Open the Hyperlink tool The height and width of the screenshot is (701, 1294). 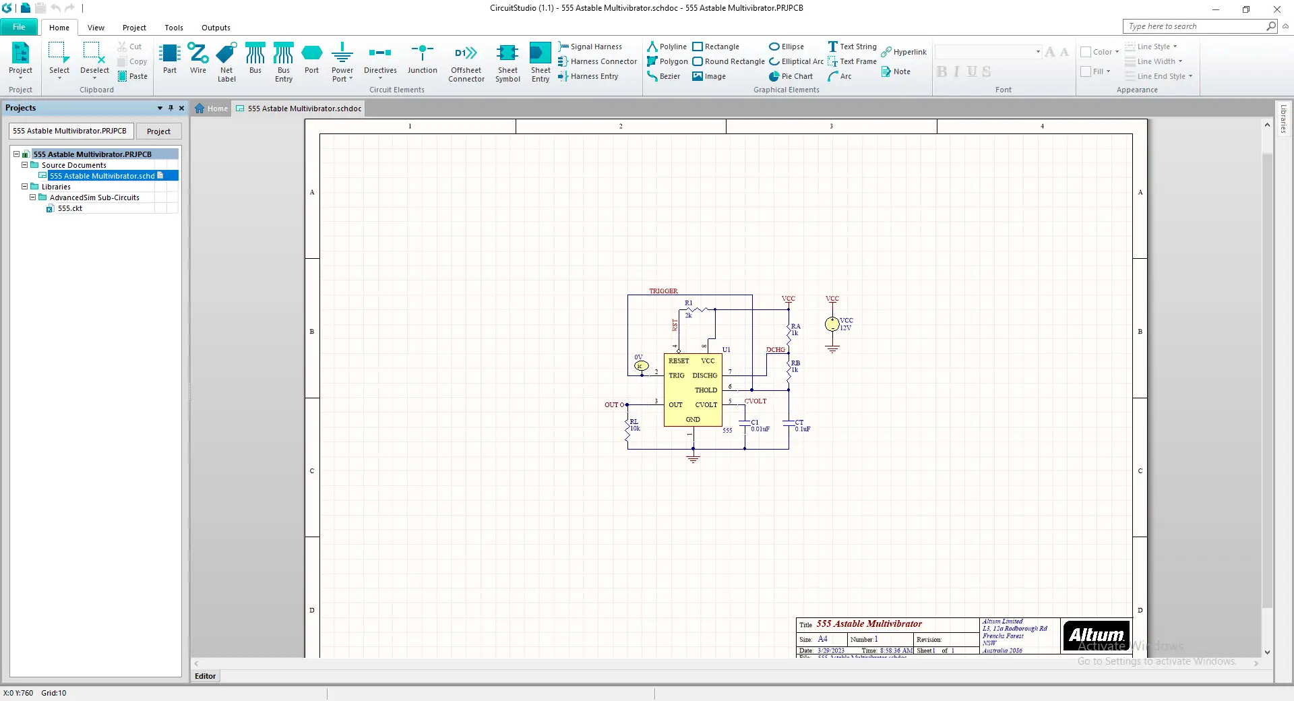(x=904, y=52)
